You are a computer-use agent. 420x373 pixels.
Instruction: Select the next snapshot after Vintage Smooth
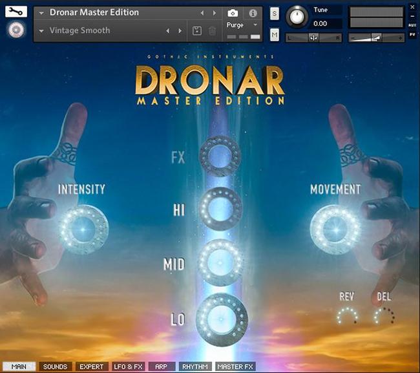tap(180, 31)
